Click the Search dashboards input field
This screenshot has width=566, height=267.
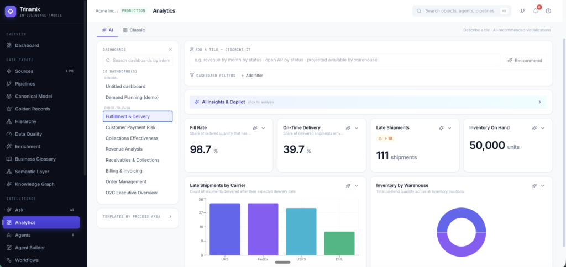[x=138, y=61]
